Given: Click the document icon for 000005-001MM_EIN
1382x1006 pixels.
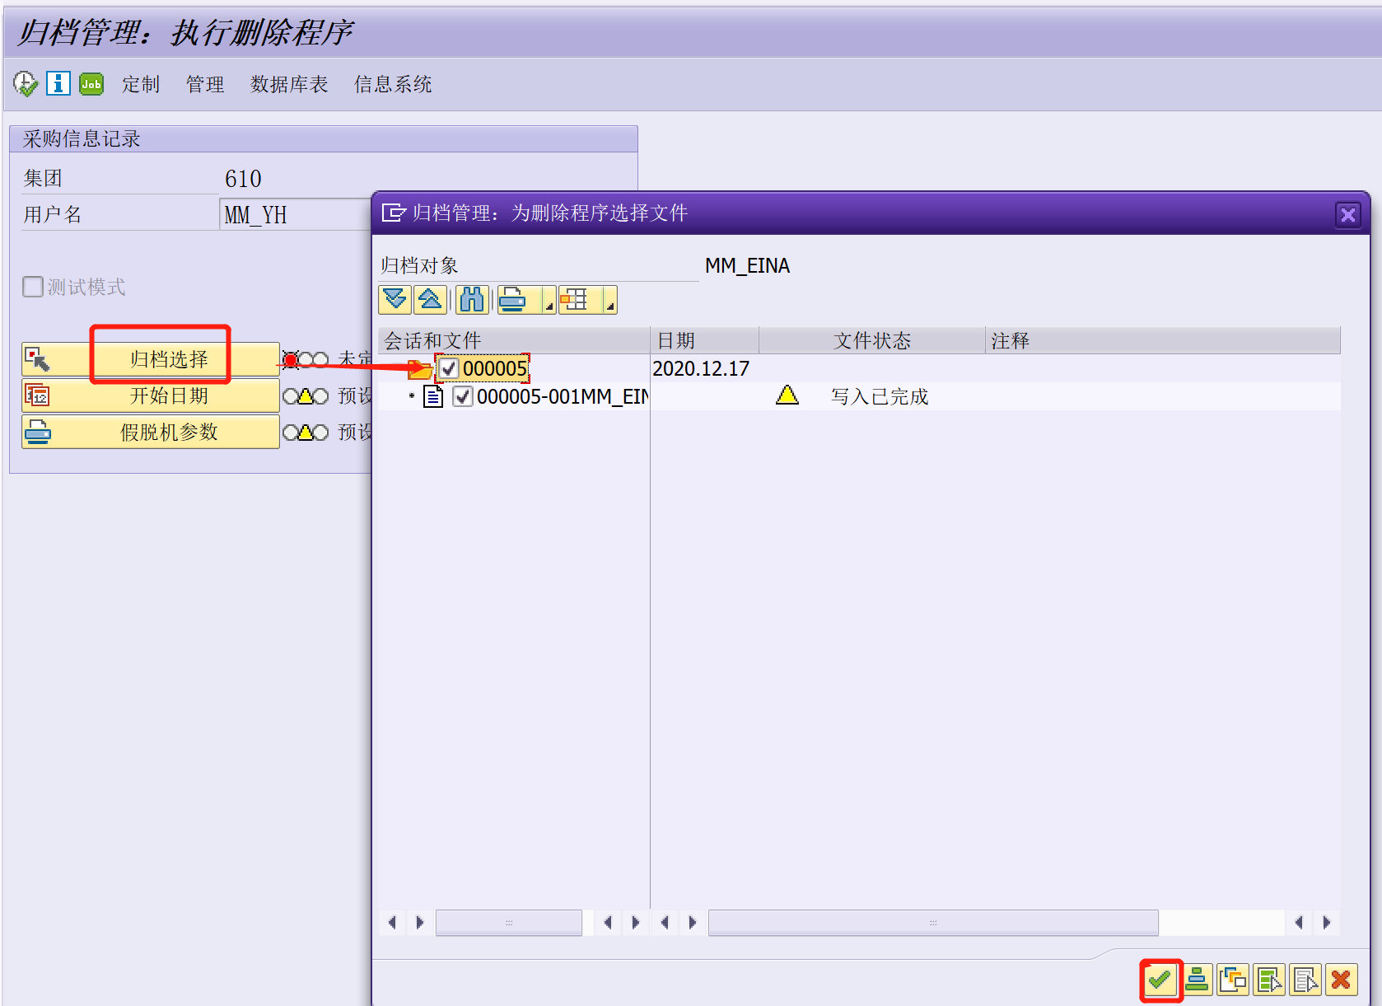Looking at the screenshot, I should click(x=433, y=396).
